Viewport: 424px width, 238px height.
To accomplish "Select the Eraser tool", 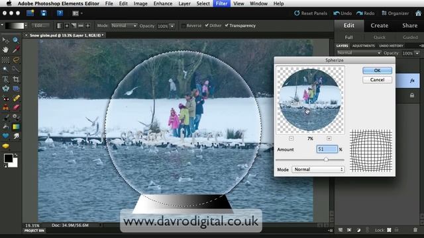I will [x=16, y=107].
